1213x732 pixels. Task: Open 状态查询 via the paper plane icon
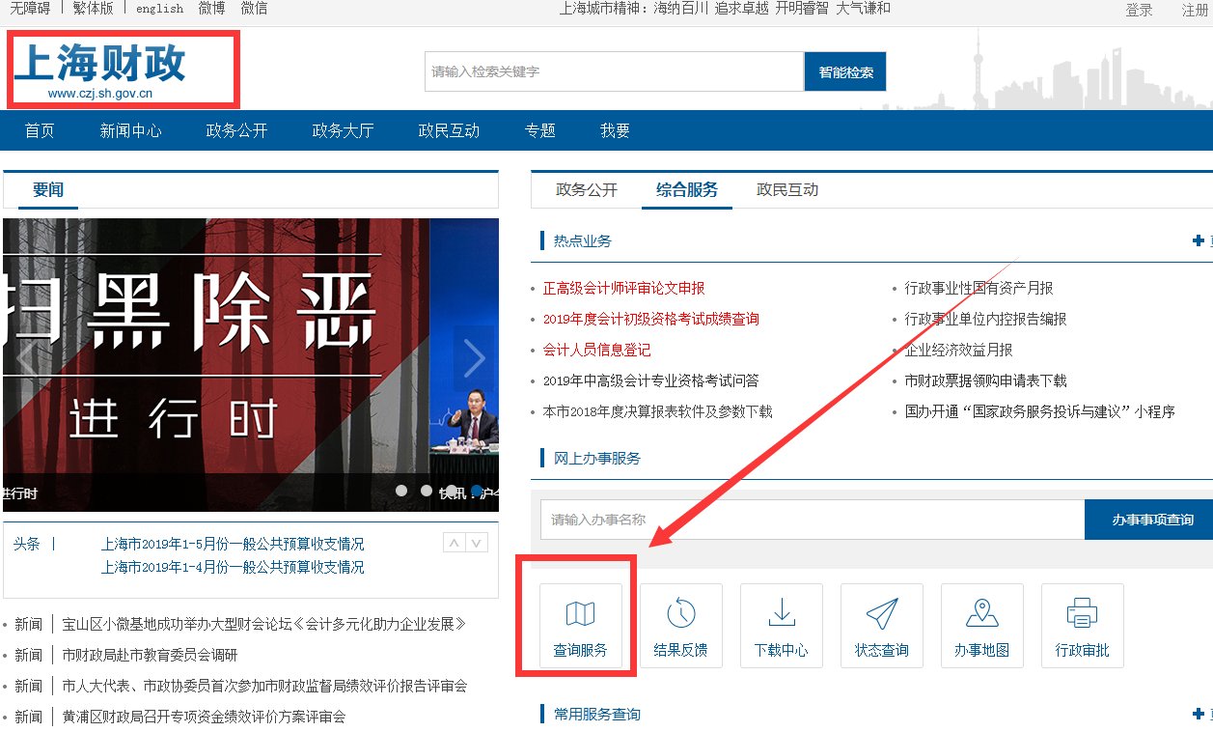pos(881,625)
